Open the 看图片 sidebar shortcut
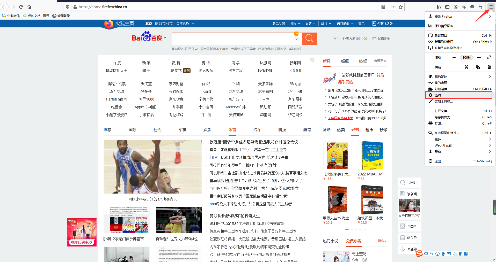The height and width of the screenshot is (262, 496). (410, 226)
